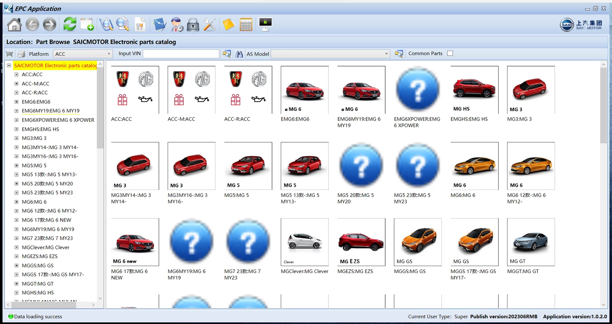Select MGHS:MG HS in the tree
Image resolution: width=612 pixels, height=324 pixels.
coord(38,293)
